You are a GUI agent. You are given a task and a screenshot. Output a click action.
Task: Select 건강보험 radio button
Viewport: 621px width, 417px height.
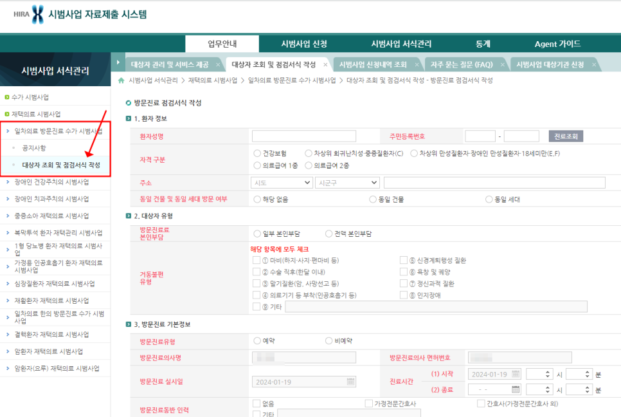coord(257,153)
